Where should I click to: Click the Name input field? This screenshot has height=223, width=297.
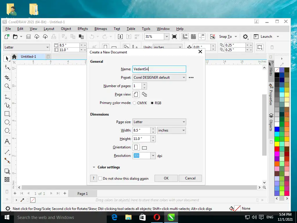(x=159, y=69)
